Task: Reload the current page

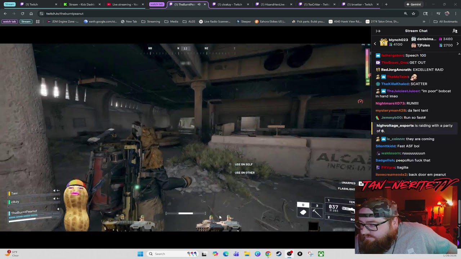Action: (22, 14)
